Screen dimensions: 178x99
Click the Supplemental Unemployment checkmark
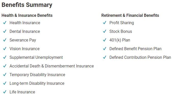tap(5, 57)
